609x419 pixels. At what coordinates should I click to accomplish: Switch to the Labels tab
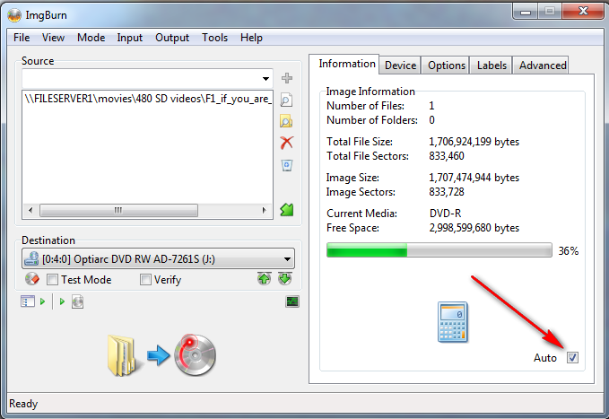(x=492, y=65)
